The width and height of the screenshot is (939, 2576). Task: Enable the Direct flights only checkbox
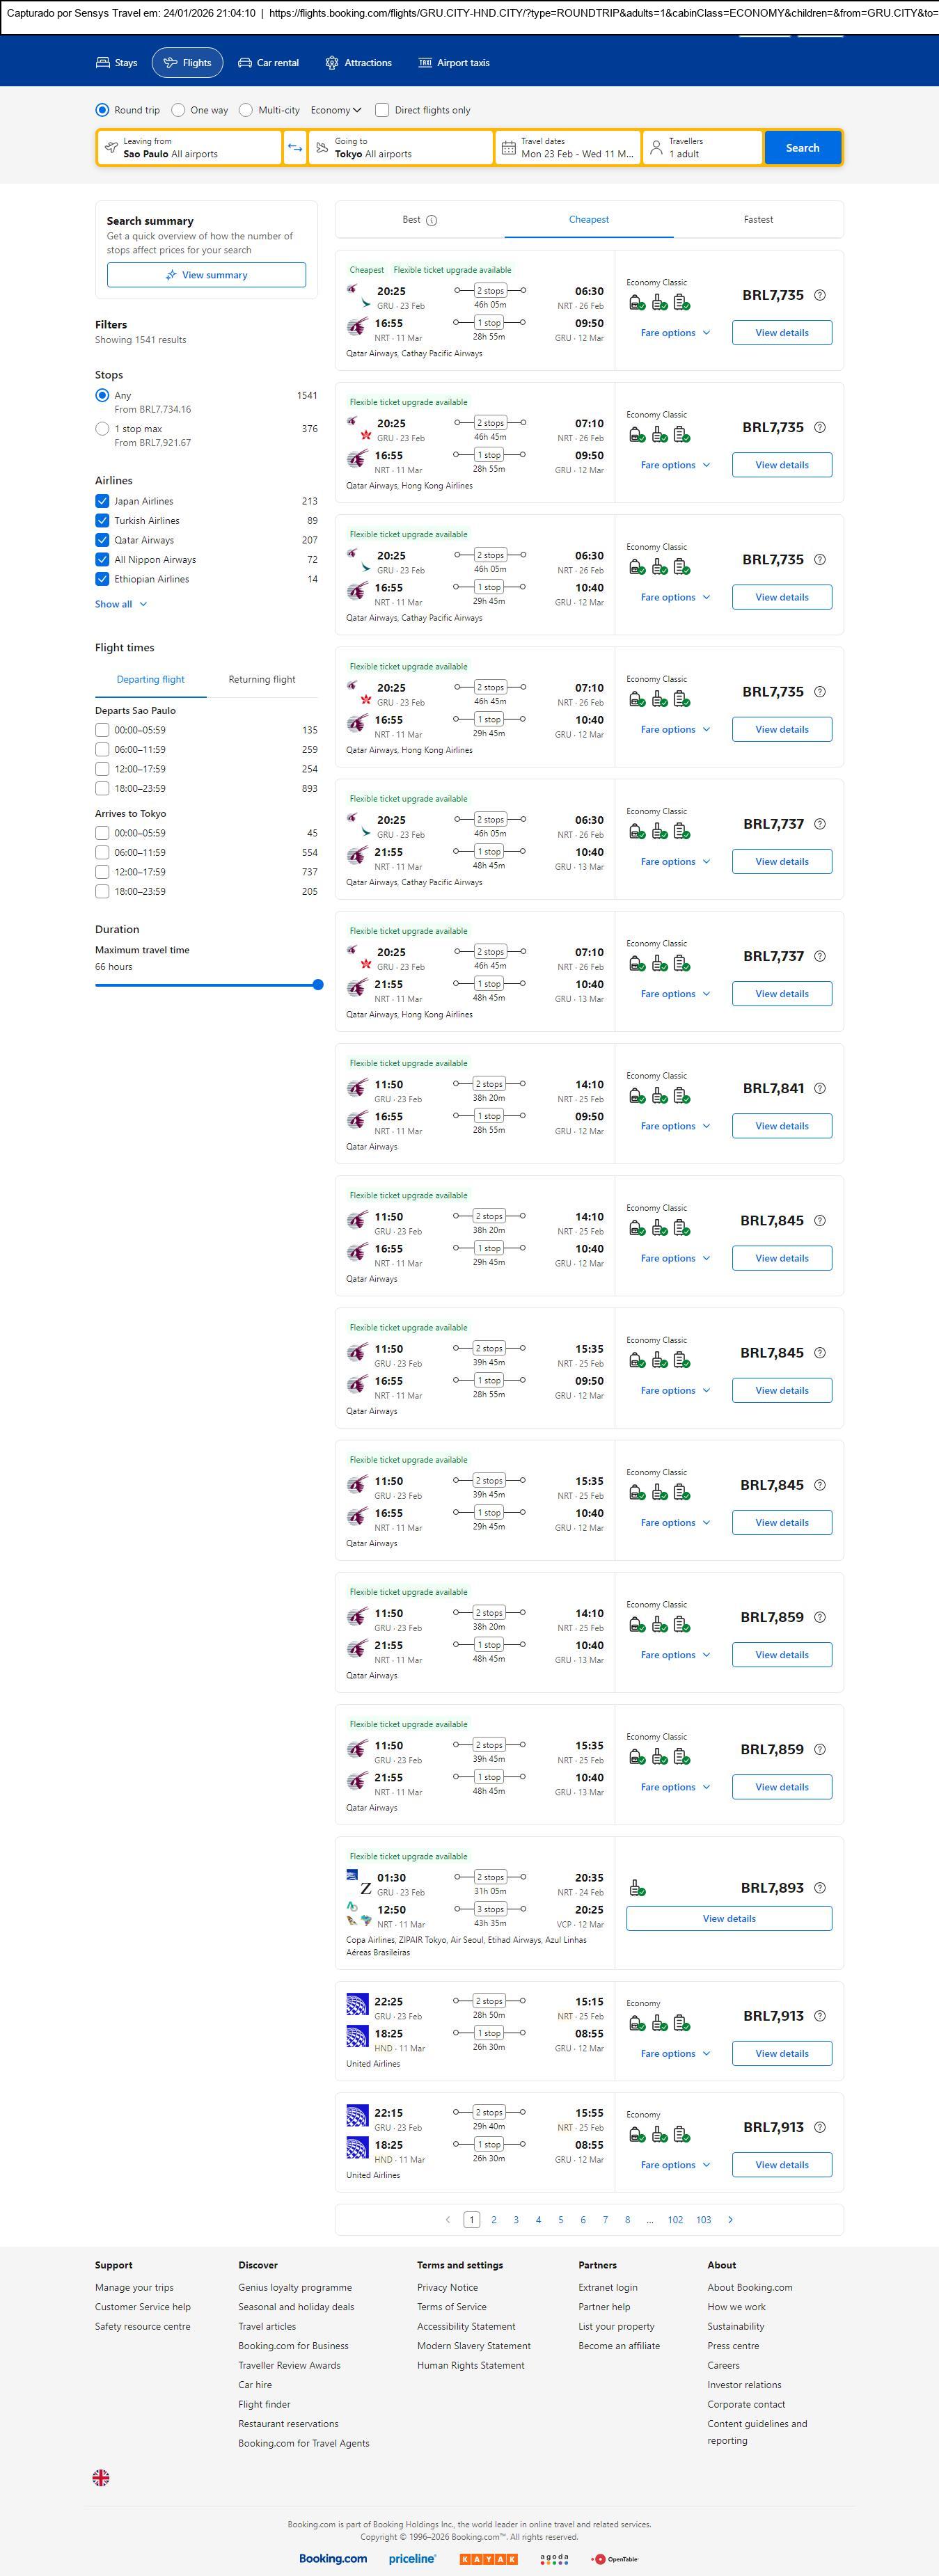[x=382, y=110]
